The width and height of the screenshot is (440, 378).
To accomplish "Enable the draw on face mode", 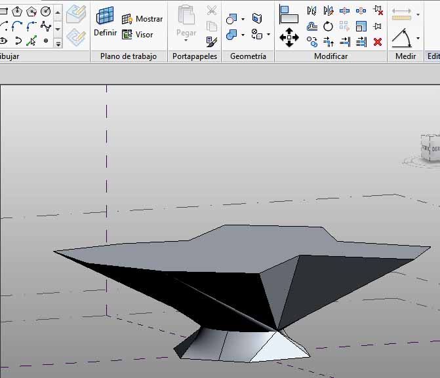I will pyautogui.click(x=77, y=14).
